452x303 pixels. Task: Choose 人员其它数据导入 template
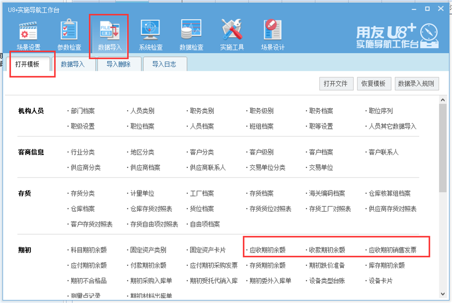[393, 126]
